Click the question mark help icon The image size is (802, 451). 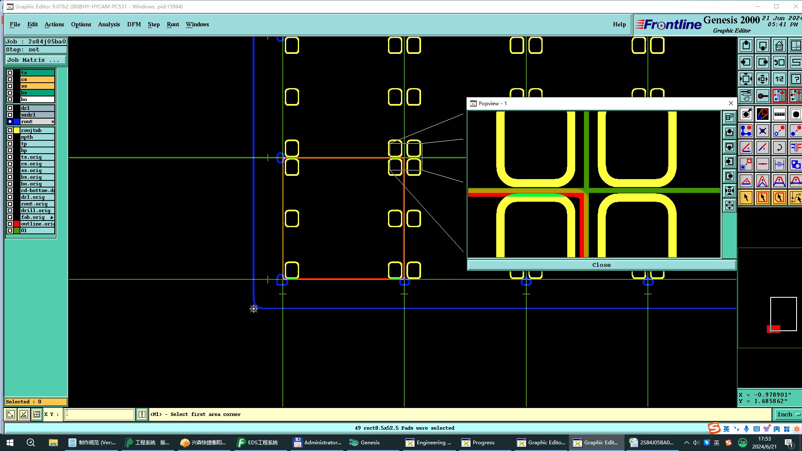click(x=795, y=79)
